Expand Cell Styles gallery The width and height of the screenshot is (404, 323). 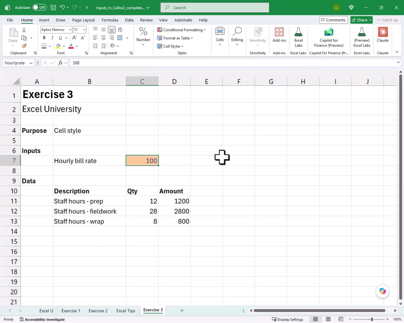[170, 46]
